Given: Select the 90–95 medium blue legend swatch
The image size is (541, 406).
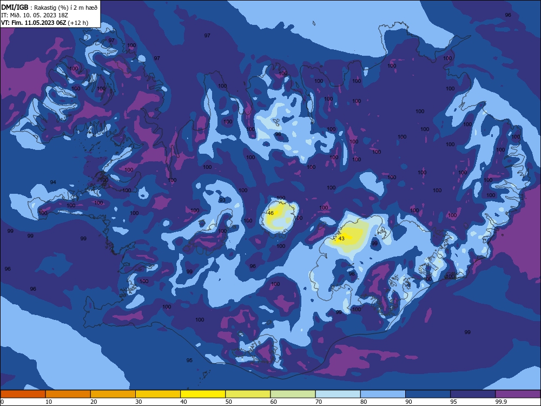Looking at the screenshot, I should coord(428,394).
